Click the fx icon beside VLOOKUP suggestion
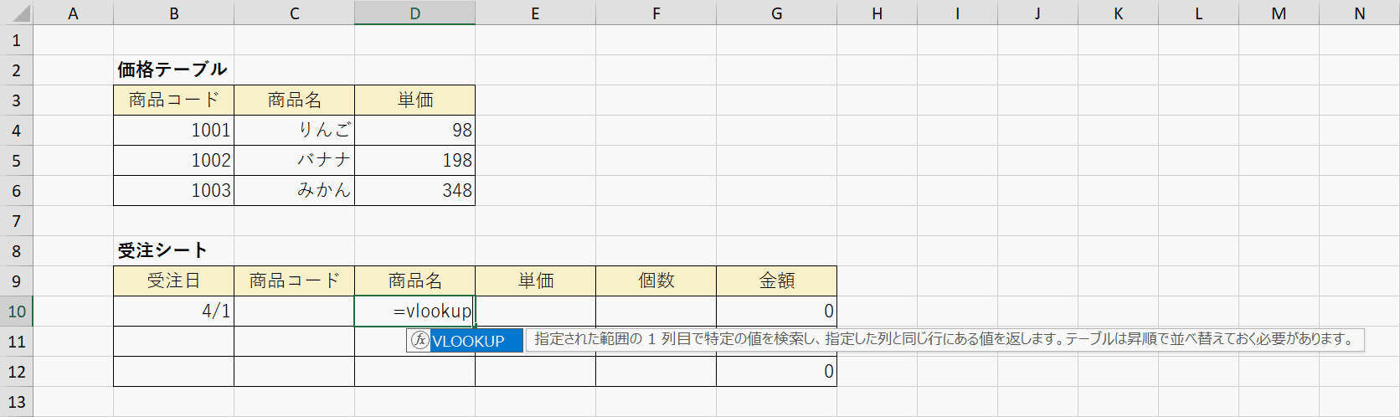The width and height of the screenshot is (1400, 417). click(x=419, y=341)
